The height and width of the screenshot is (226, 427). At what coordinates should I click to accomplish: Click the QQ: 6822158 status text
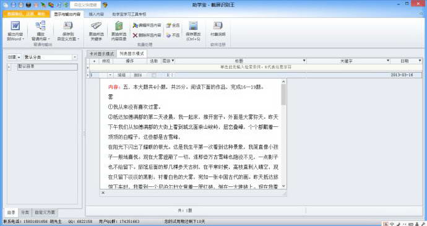[x=80, y=222]
